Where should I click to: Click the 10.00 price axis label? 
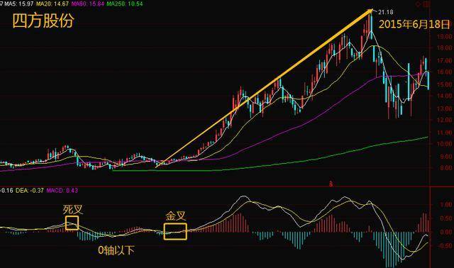445,143
